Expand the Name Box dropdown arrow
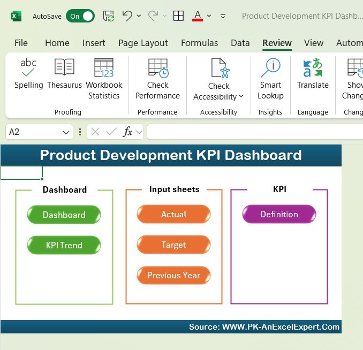Screen dimensions: 363x350 coord(66,132)
